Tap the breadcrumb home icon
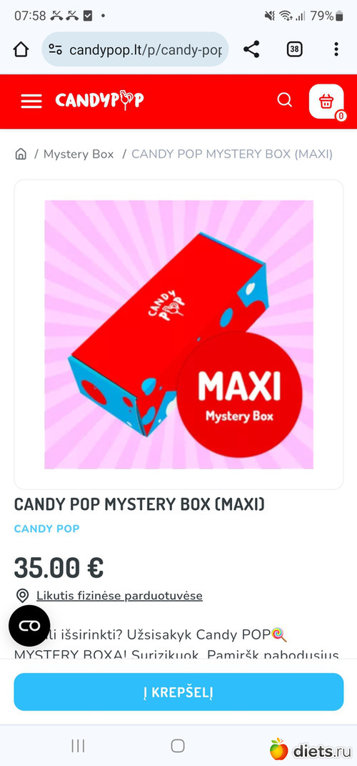357x766 pixels. coord(21,154)
